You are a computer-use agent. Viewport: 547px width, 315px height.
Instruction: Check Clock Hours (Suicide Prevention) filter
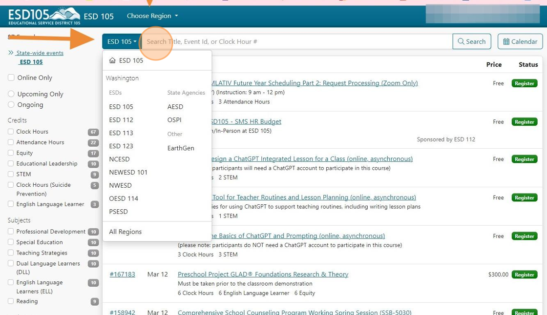[x=11, y=185]
